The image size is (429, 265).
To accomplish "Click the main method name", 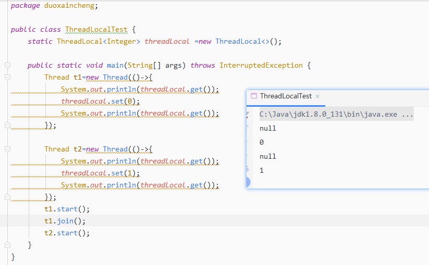I will point(115,65).
